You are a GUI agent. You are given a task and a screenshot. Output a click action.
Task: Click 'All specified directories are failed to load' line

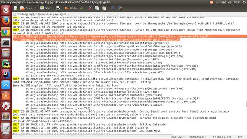(x=66, y=85)
